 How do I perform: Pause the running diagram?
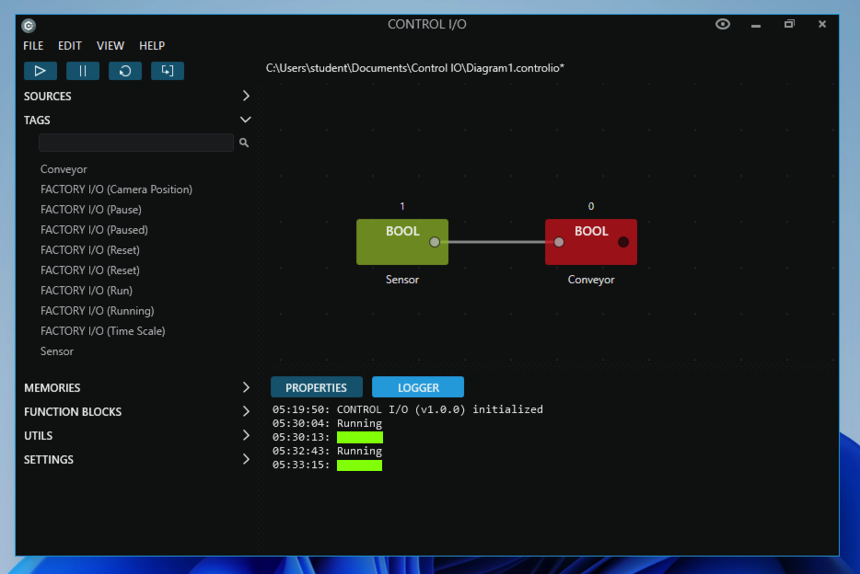point(83,71)
